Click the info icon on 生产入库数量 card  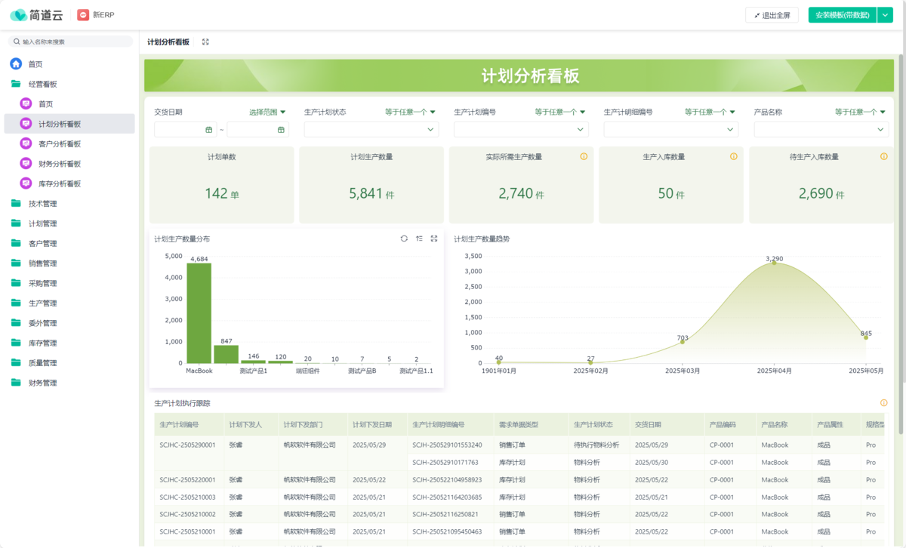tap(733, 157)
